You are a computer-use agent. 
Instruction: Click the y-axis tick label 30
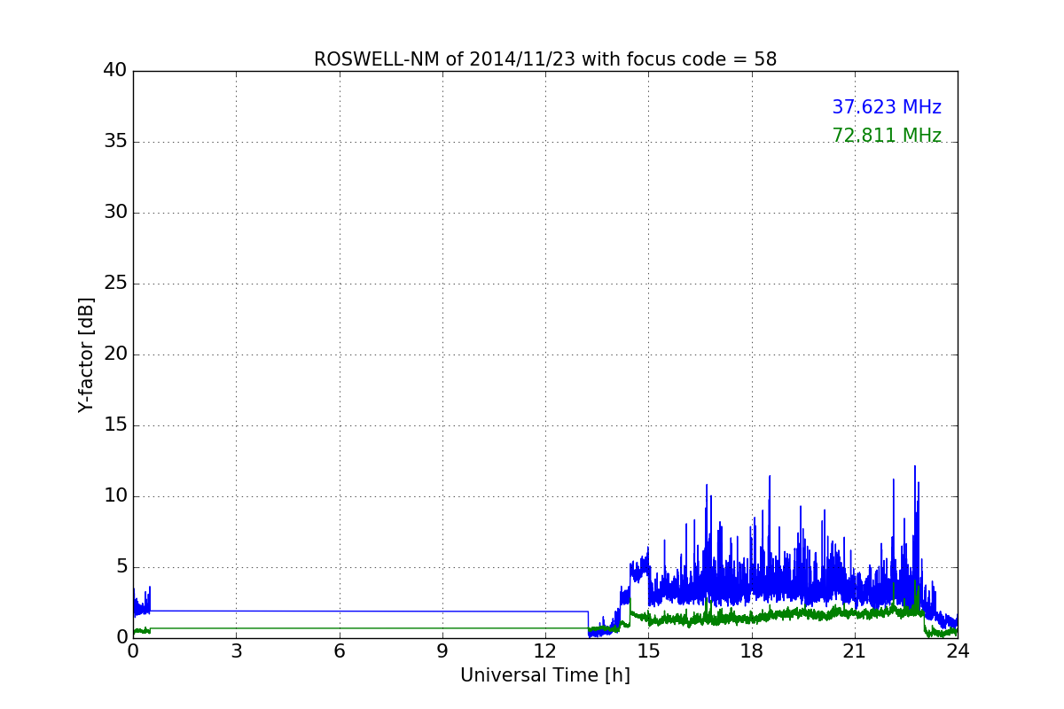click(115, 213)
